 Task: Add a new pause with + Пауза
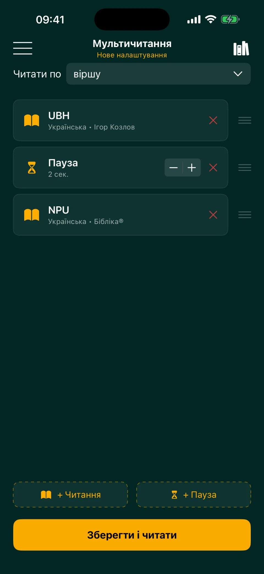(x=194, y=494)
